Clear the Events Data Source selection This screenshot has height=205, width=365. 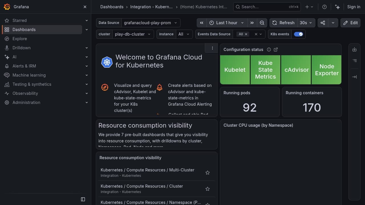point(256,34)
